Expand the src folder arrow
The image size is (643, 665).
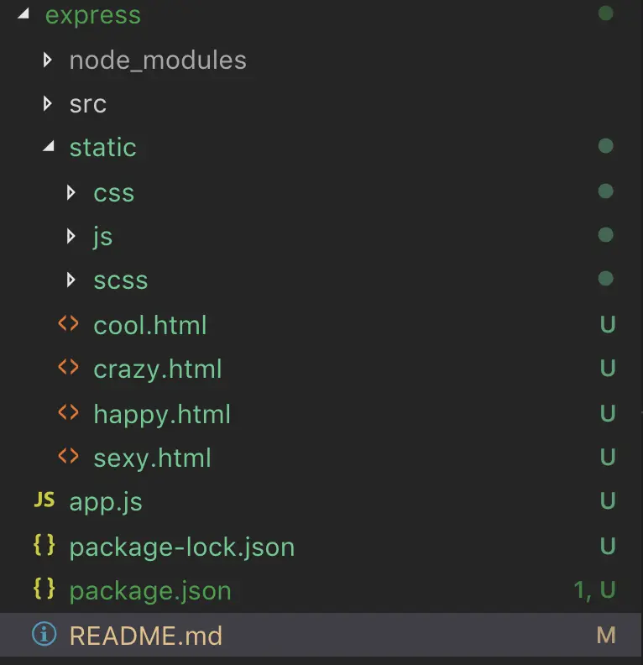pyautogui.click(x=48, y=103)
